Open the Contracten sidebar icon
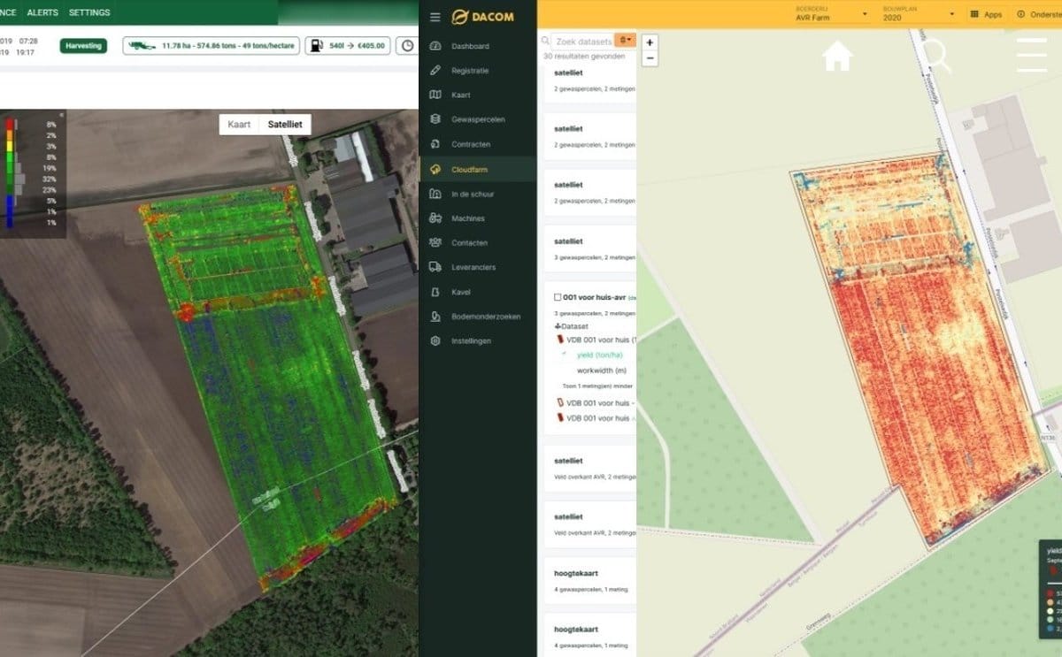The image size is (1062, 657). point(435,144)
